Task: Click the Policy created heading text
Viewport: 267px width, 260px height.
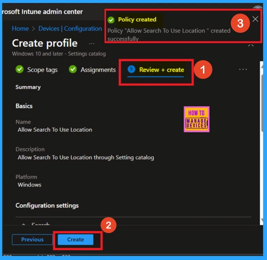Action: point(137,19)
